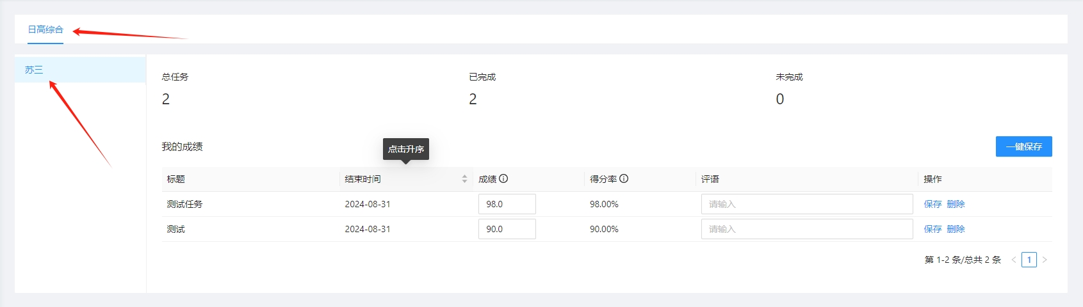Click the 结束时间 column header
Image resolution: width=1083 pixels, height=307 pixels.
click(x=363, y=179)
